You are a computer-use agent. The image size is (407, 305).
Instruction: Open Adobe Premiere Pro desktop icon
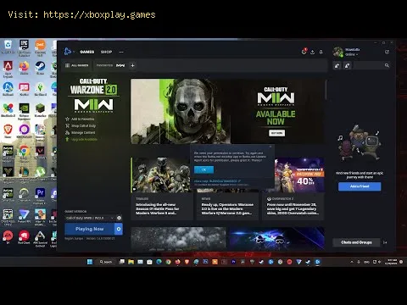click(x=40, y=196)
